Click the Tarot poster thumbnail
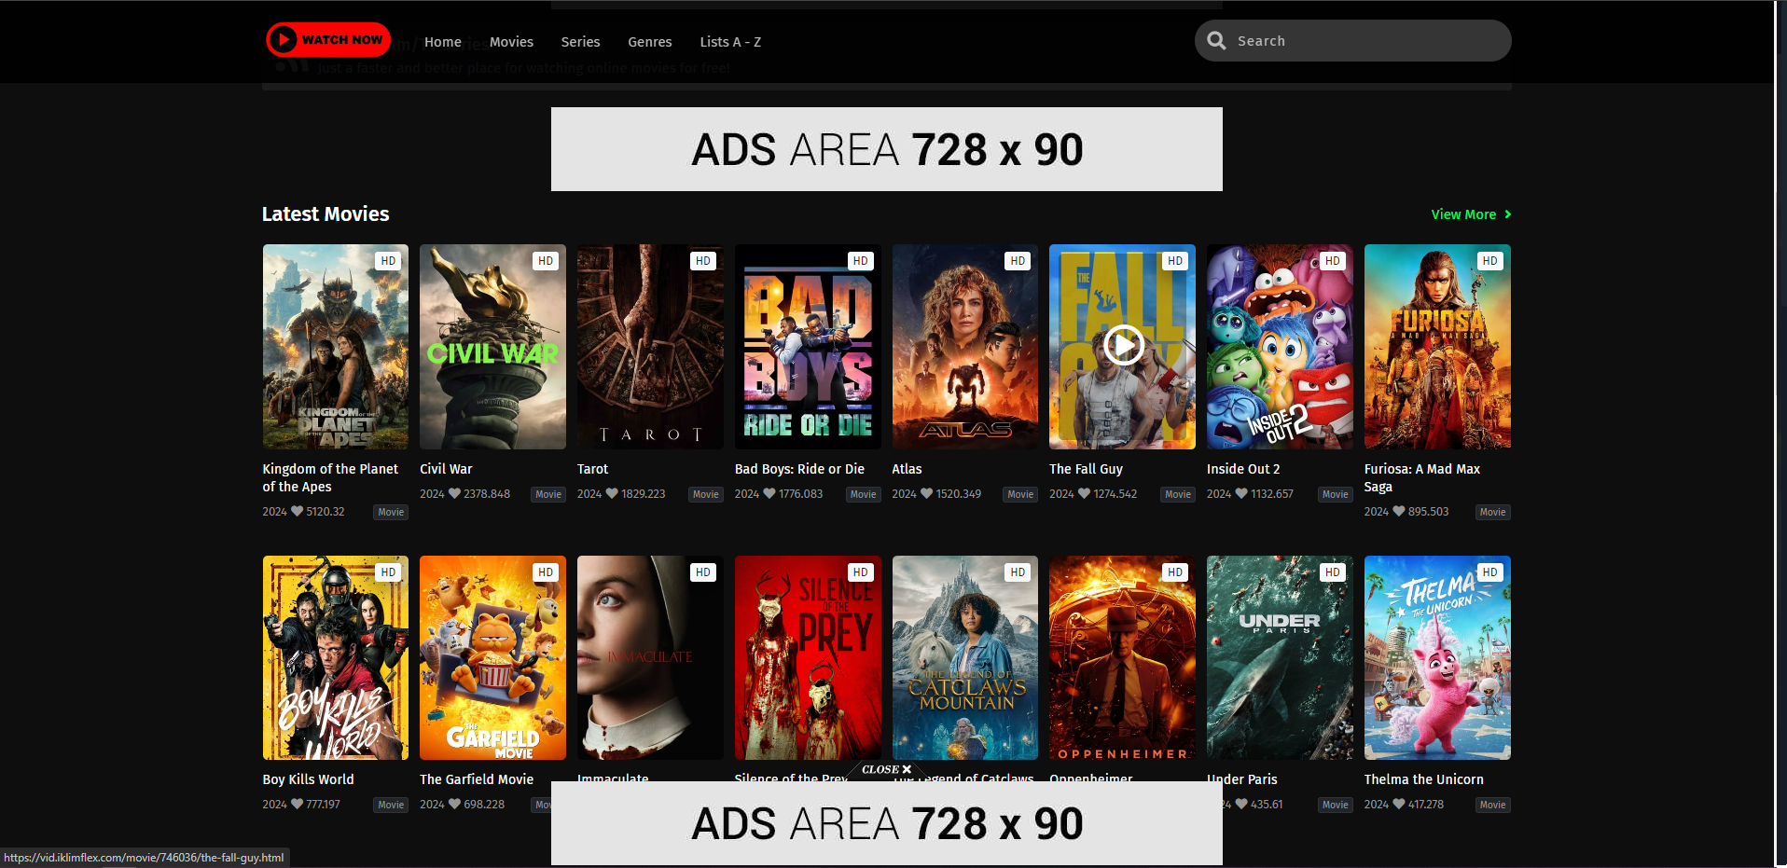This screenshot has width=1787, height=868. coord(650,347)
